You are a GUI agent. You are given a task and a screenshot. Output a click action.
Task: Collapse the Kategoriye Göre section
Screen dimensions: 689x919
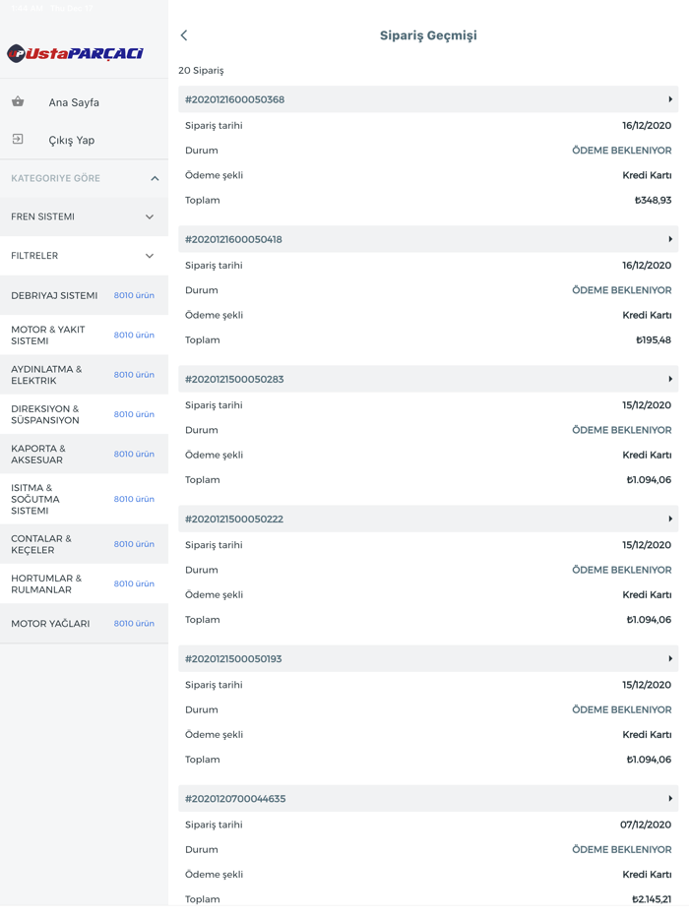[155, 178]
